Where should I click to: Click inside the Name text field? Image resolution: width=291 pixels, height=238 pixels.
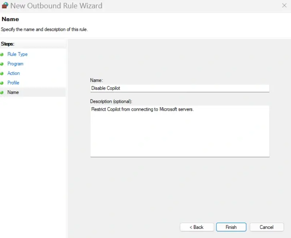pyautogui.click(x=179, y=88)
